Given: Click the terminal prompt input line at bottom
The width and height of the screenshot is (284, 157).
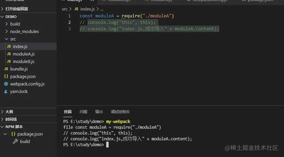Looking at the screenshot, I should 86,145.
